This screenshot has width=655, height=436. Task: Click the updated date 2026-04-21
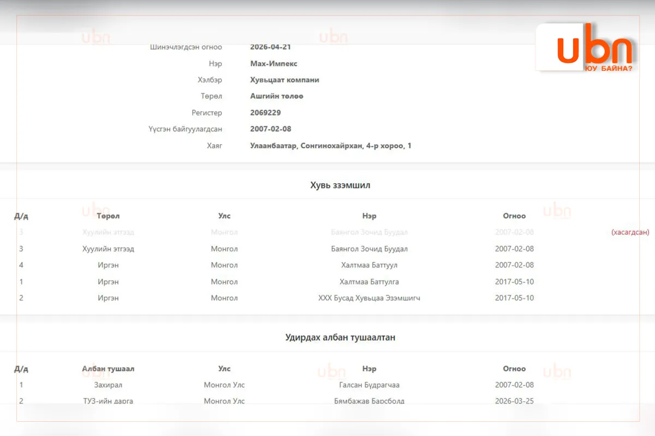(x=270, y=47)
